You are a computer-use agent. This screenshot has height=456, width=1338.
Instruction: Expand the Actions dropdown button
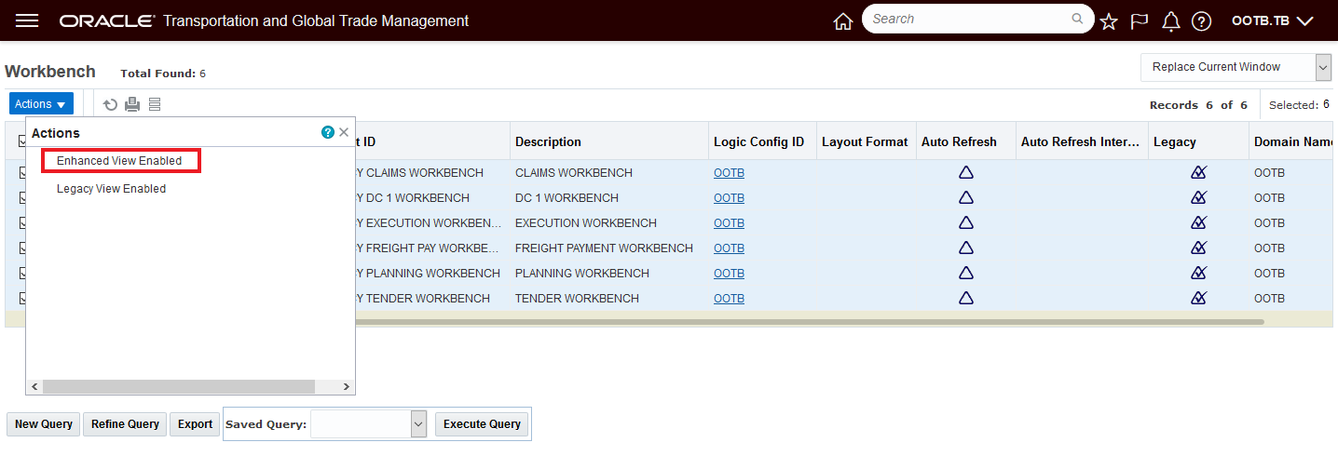pyautogui.click(x=41, y=104)
